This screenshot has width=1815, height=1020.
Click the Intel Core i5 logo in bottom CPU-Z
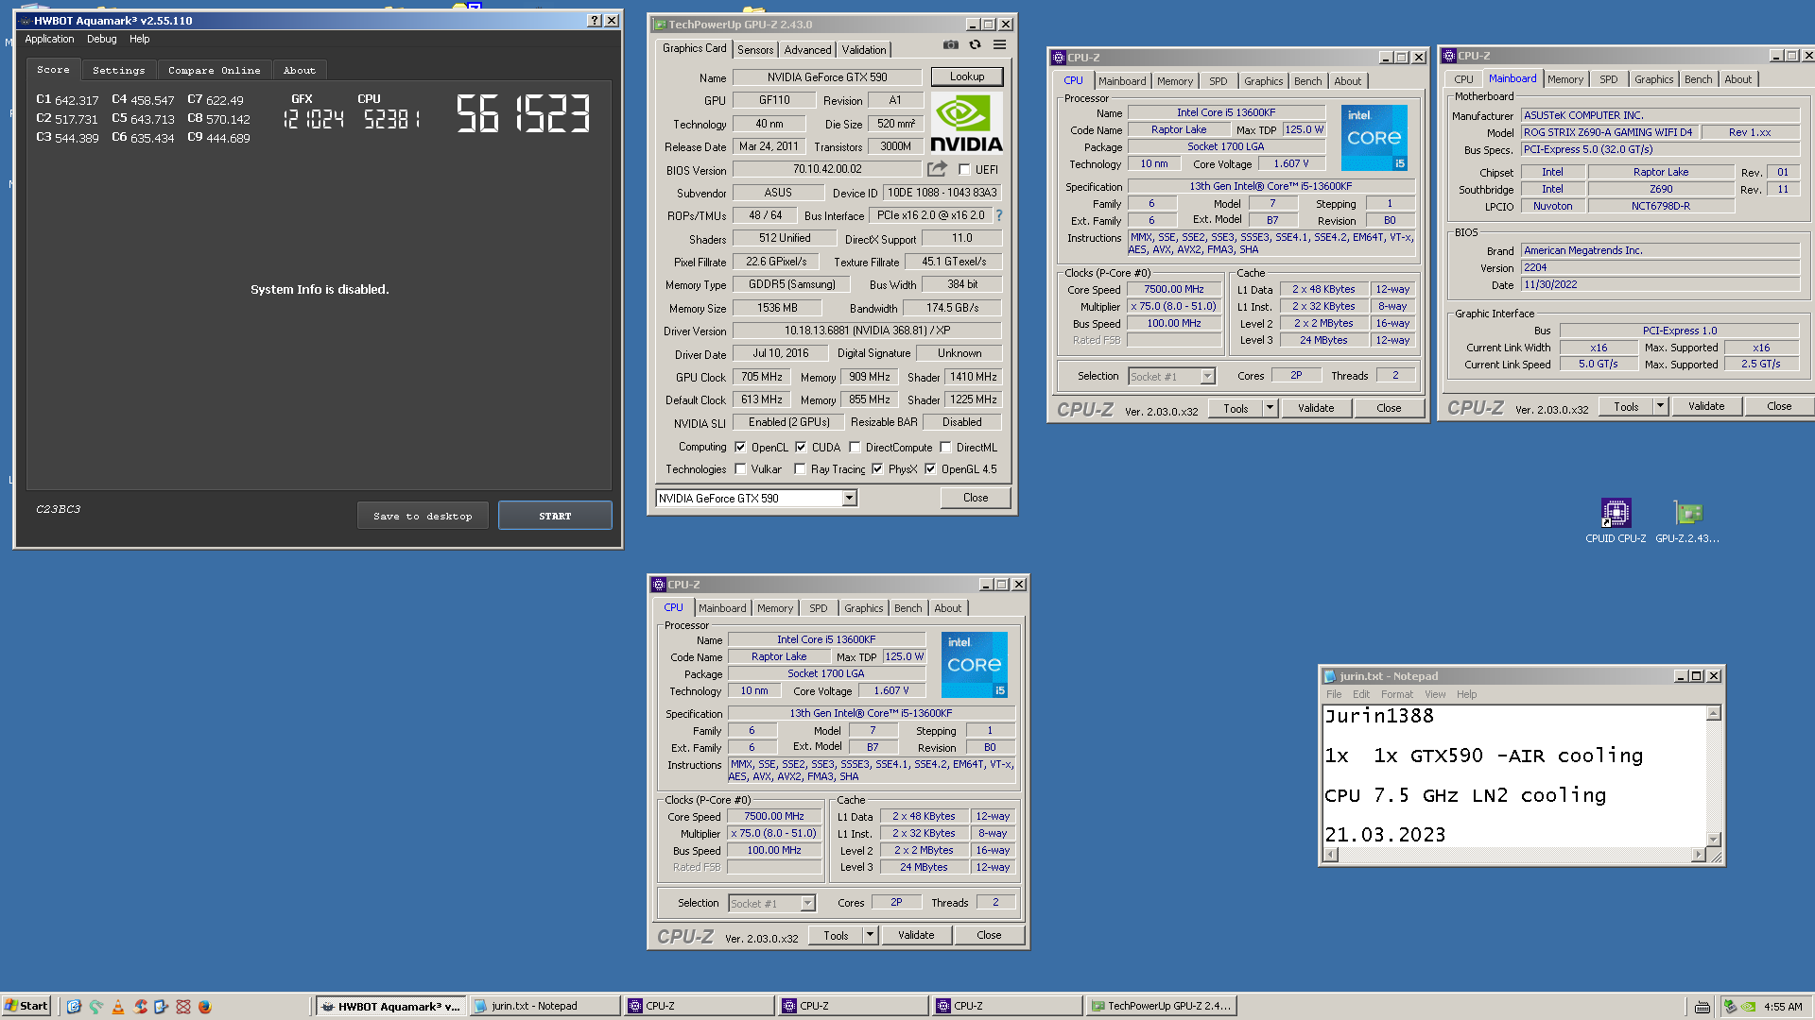(975, 665)
